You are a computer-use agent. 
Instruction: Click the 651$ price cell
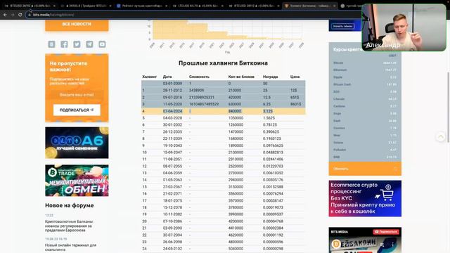point(295,97)
